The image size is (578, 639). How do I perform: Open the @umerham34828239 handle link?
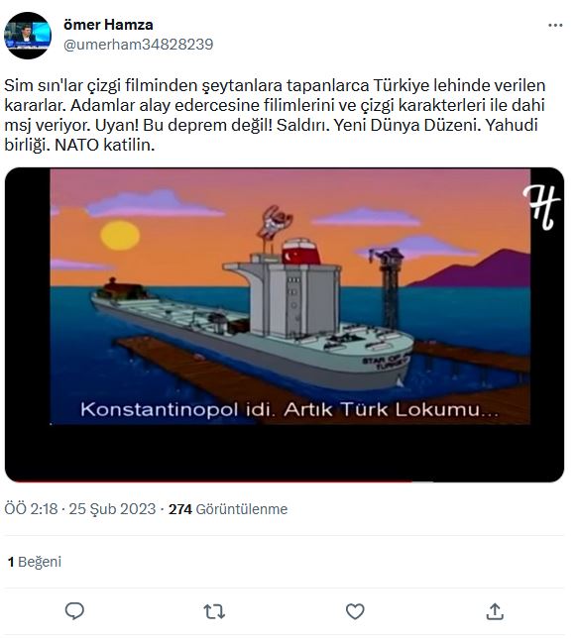pyautogui.click(x=138, y=45)
